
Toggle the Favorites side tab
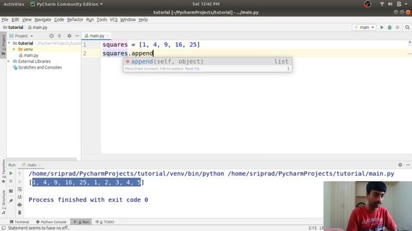tap(3, 171)
